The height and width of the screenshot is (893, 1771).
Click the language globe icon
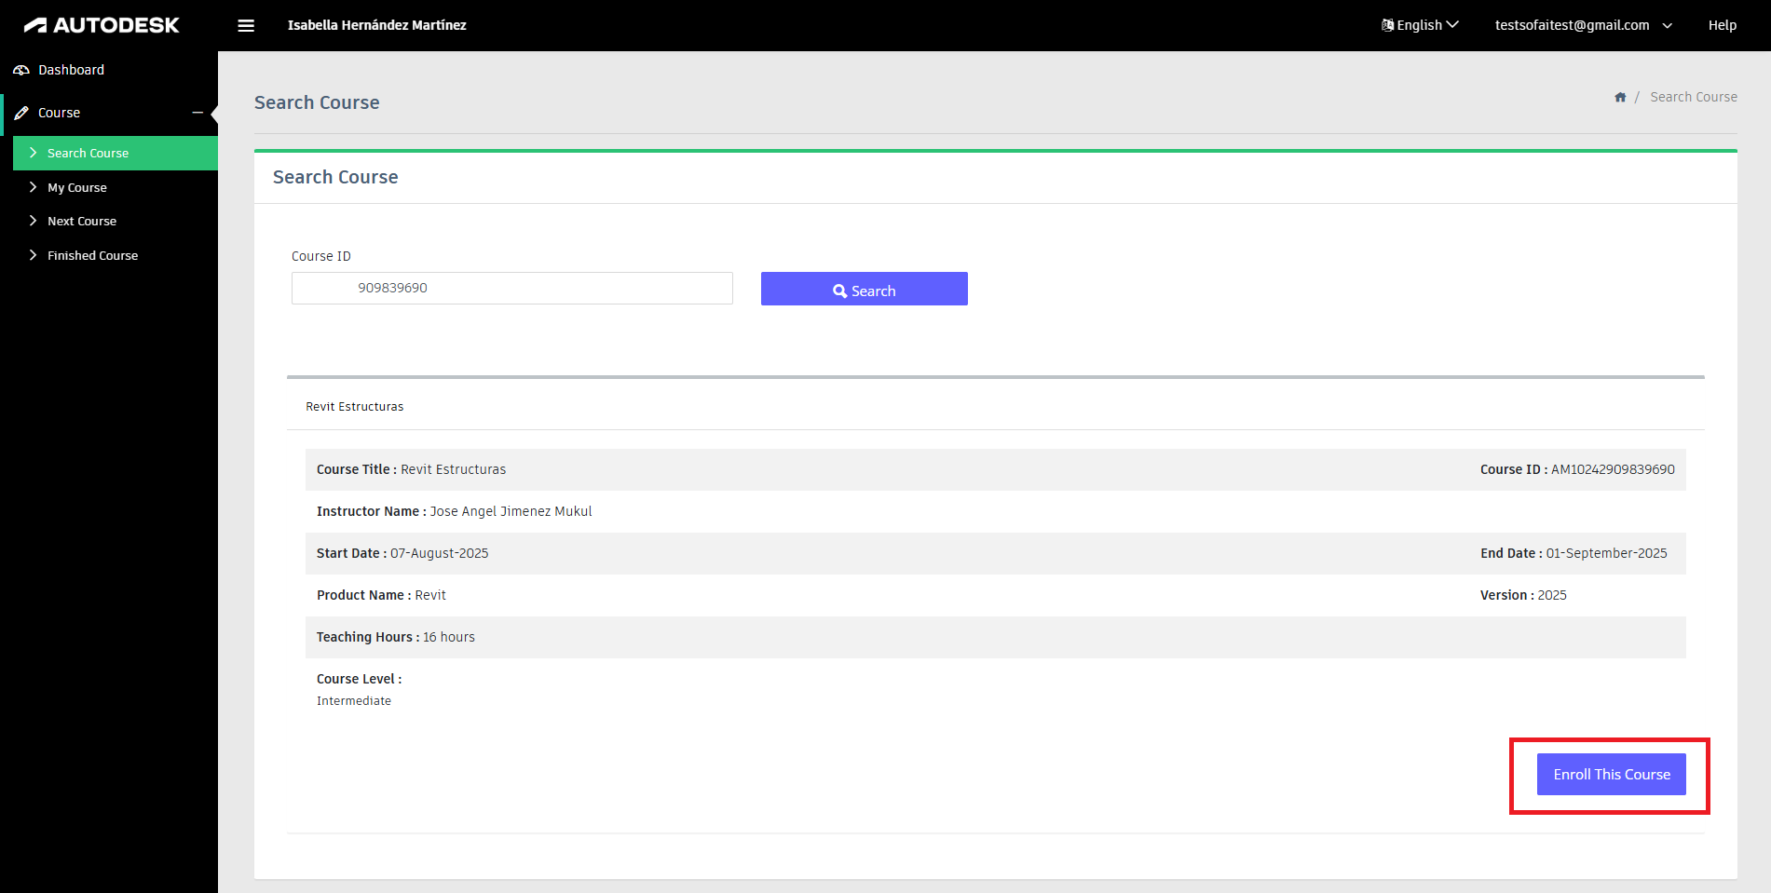[1387, 25]
